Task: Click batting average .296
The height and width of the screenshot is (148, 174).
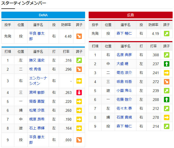Action: pos(68,69)
